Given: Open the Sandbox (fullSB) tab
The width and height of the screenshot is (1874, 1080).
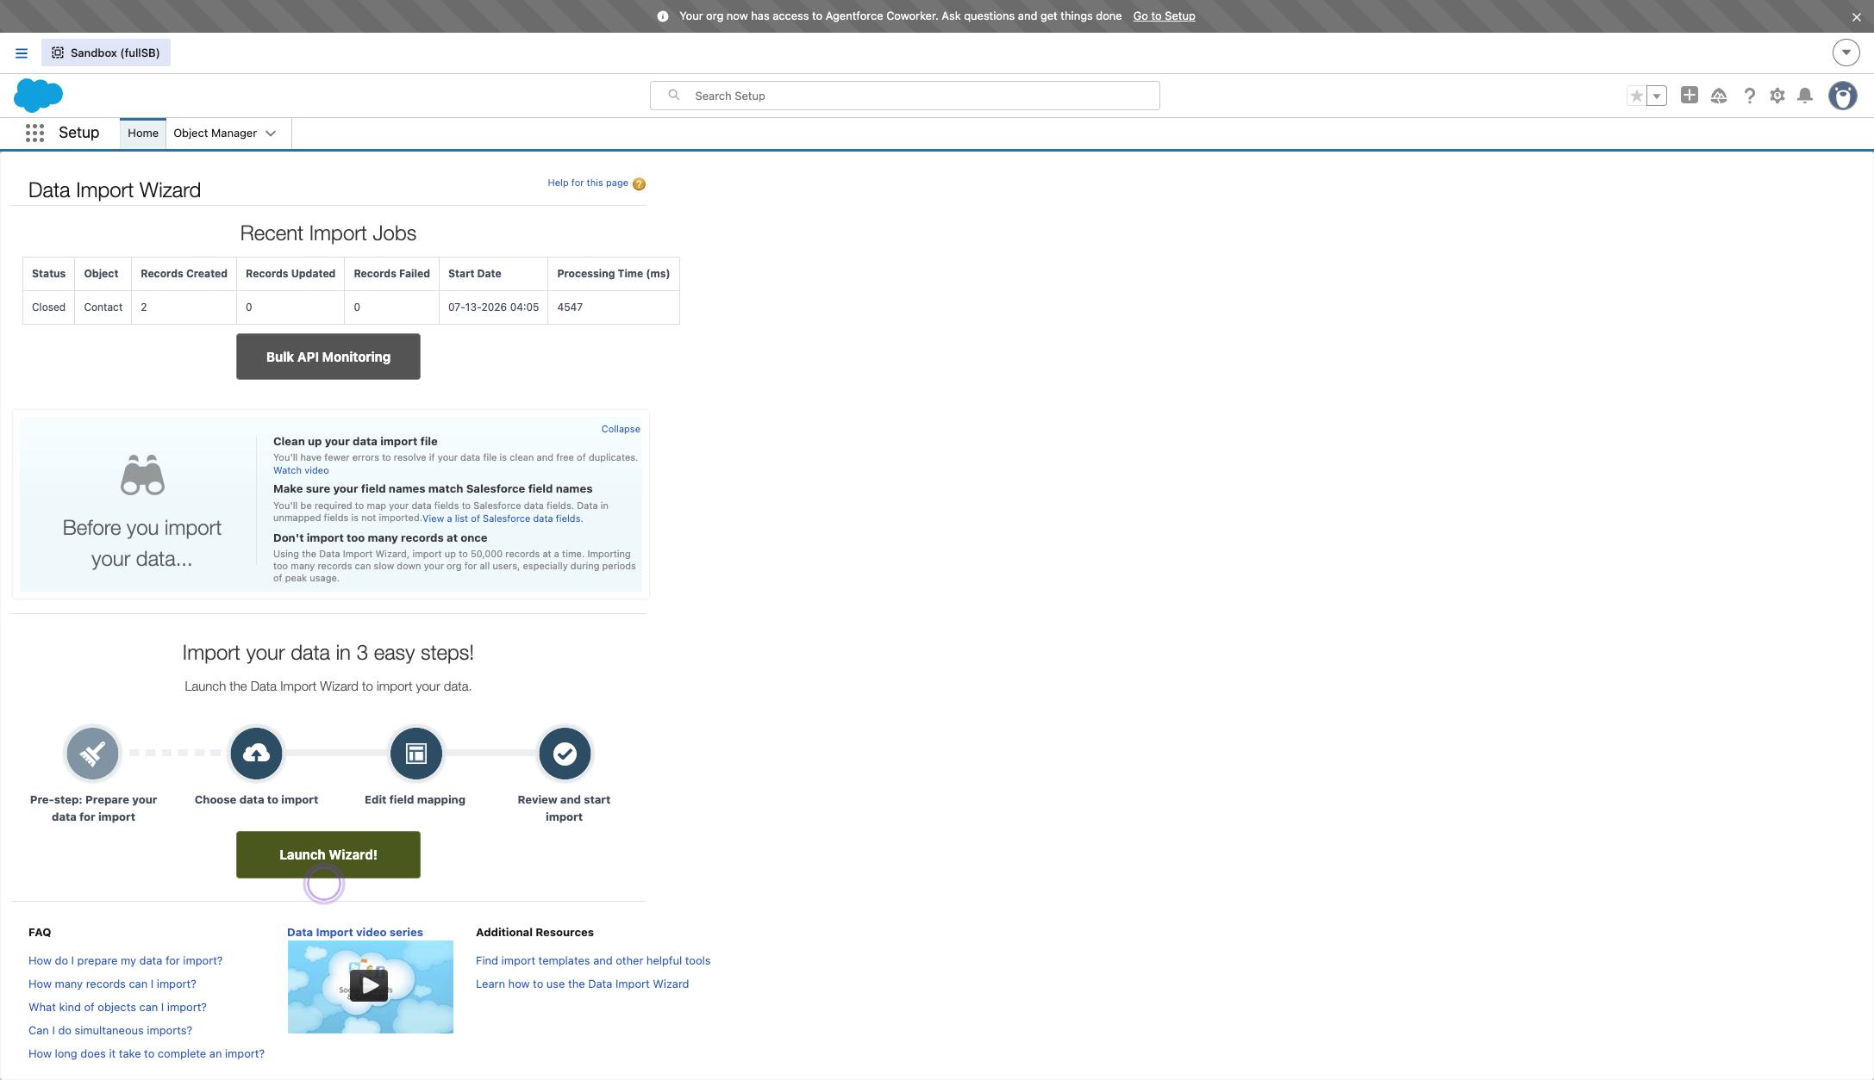Looking at the screenshot, I should click(106, 53).
